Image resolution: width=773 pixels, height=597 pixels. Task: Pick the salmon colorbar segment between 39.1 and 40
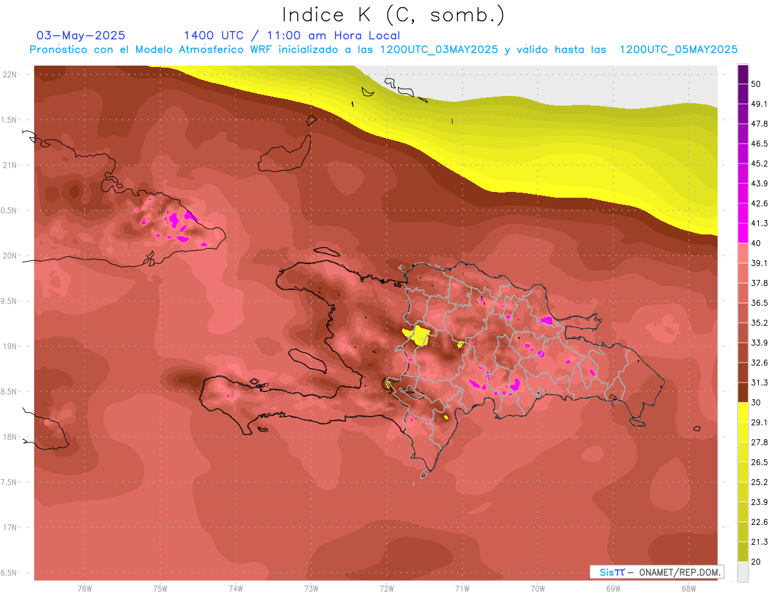pos(743,253)
